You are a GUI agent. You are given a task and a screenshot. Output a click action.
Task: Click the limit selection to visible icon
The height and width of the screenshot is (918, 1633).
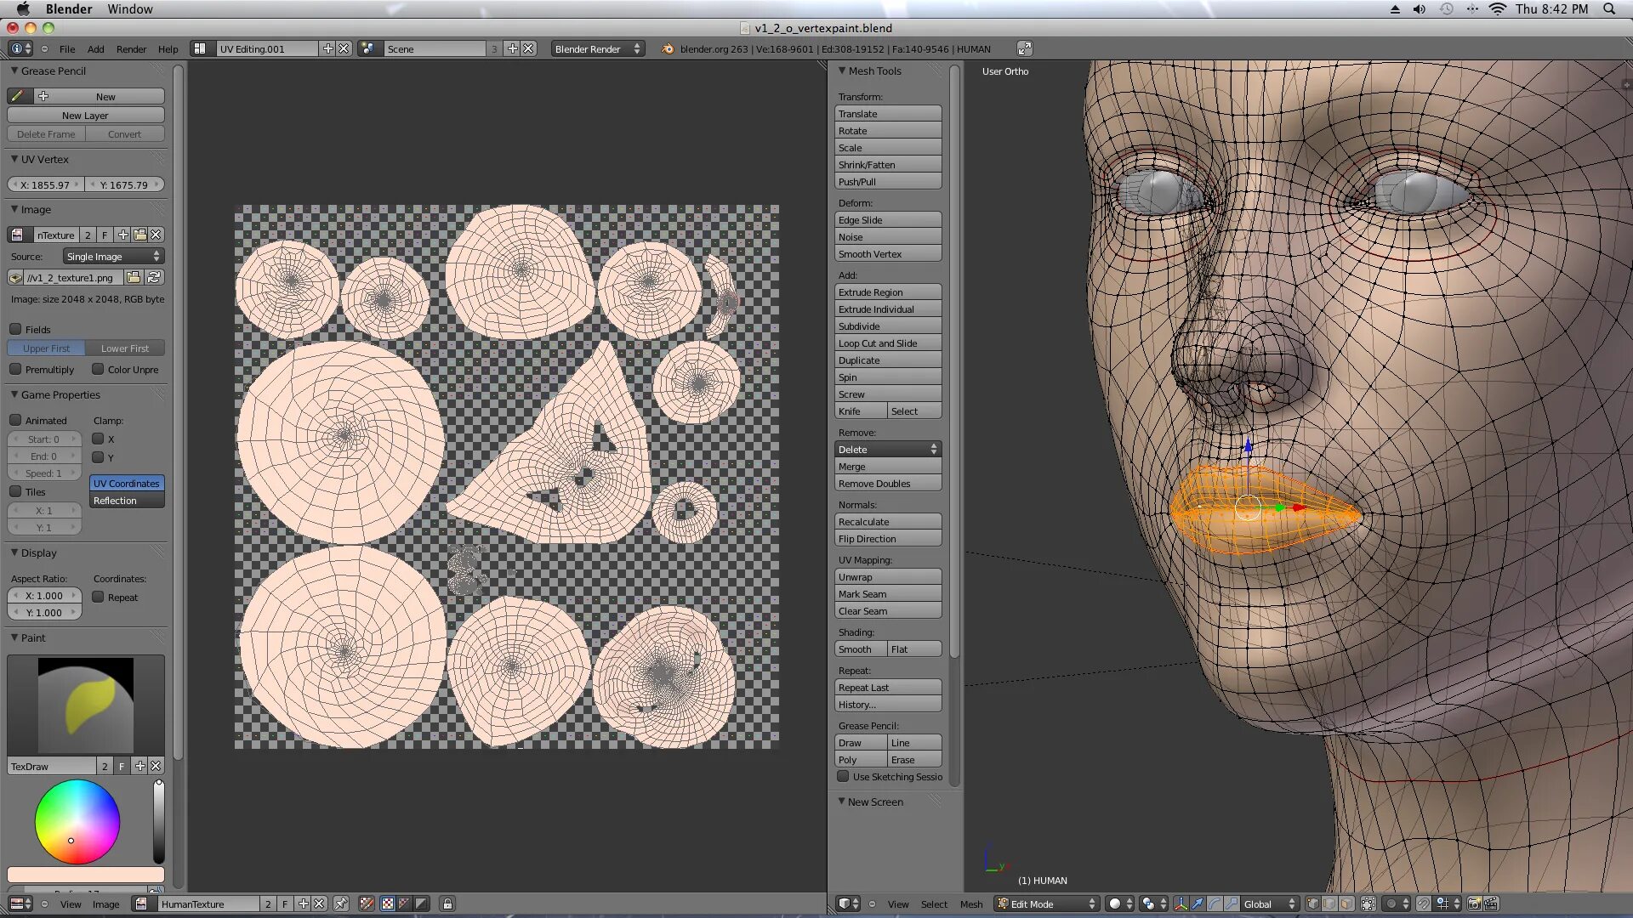[x=1368, y=904]
